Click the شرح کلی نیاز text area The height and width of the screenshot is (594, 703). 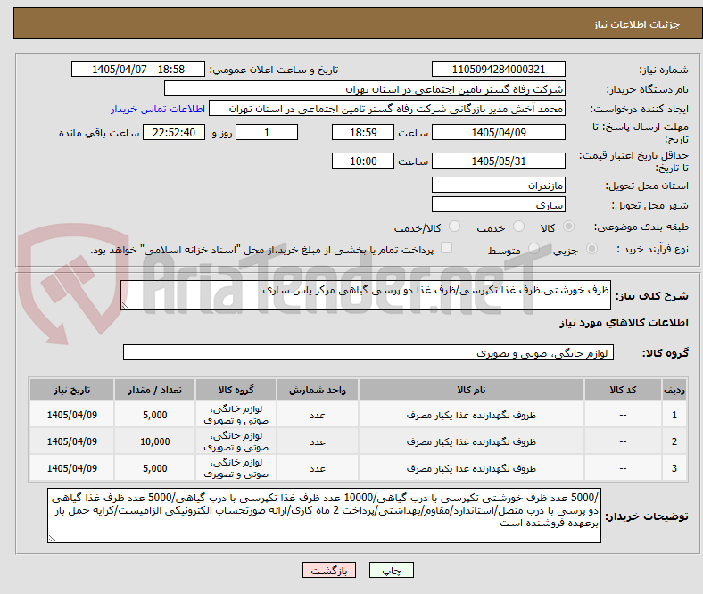(366, 295)
